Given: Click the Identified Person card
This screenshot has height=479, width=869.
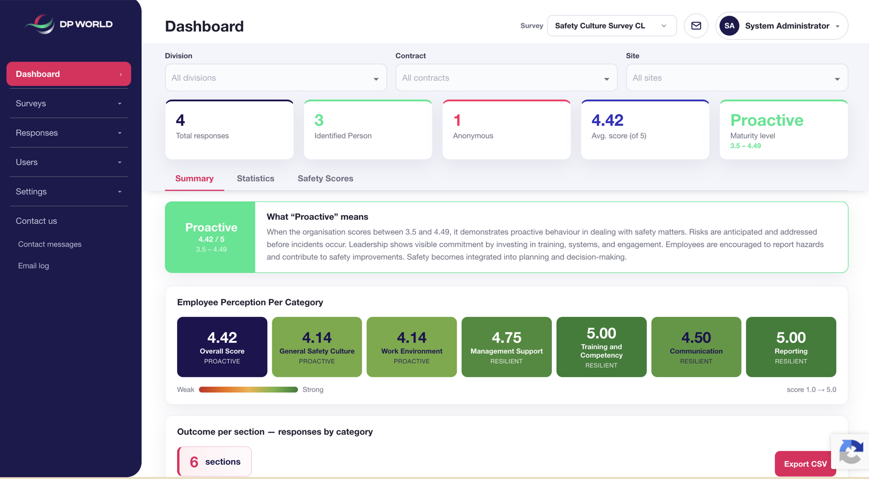Looking at the screenshot, I should pyautogui.click(x=368, y=129).
